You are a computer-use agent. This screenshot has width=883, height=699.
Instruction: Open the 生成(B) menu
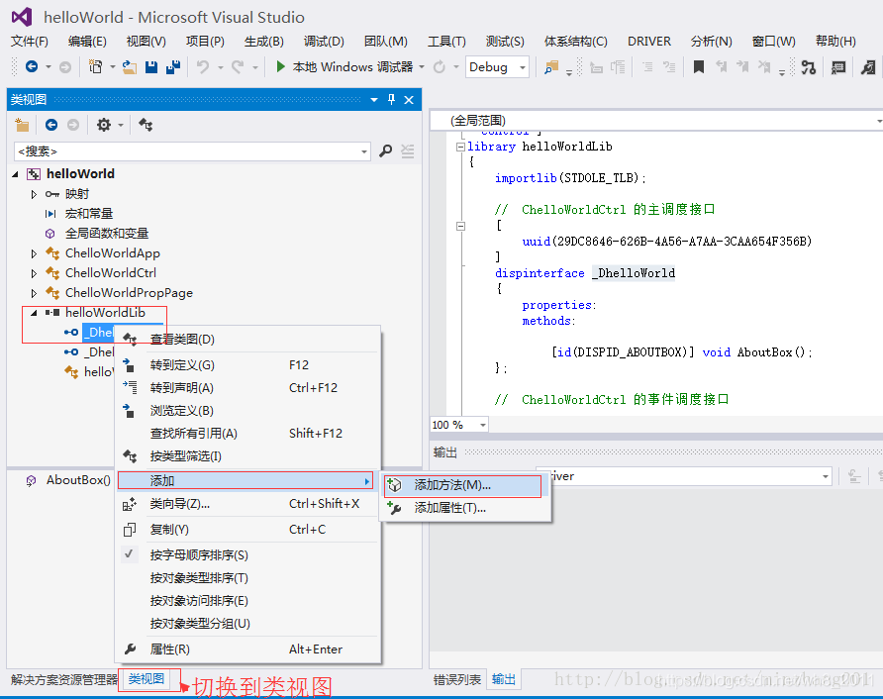tap(264, 42)
